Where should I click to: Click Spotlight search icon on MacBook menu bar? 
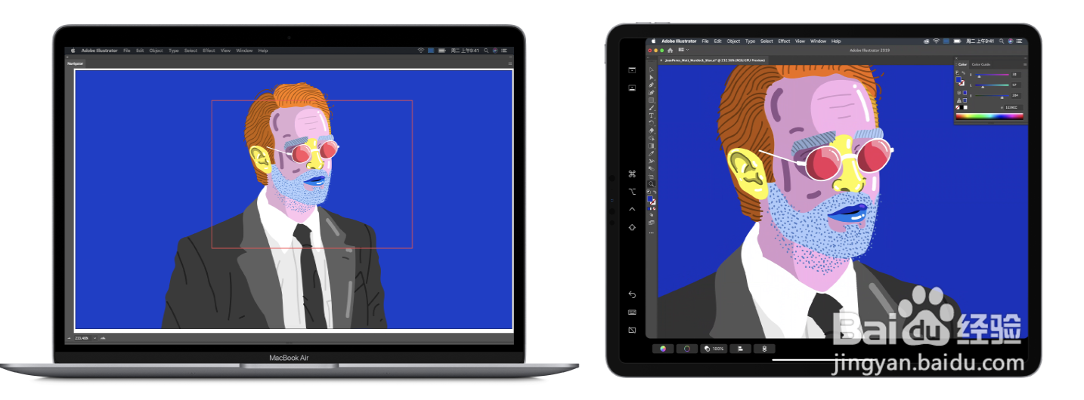(x=486, y=51)
